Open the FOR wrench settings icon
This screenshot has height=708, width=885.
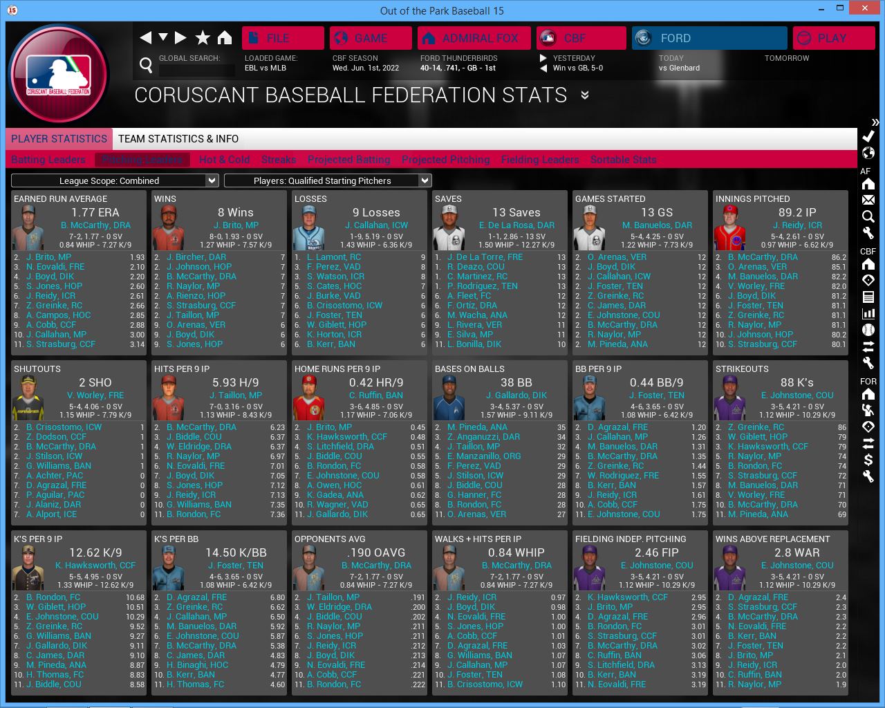868,476
